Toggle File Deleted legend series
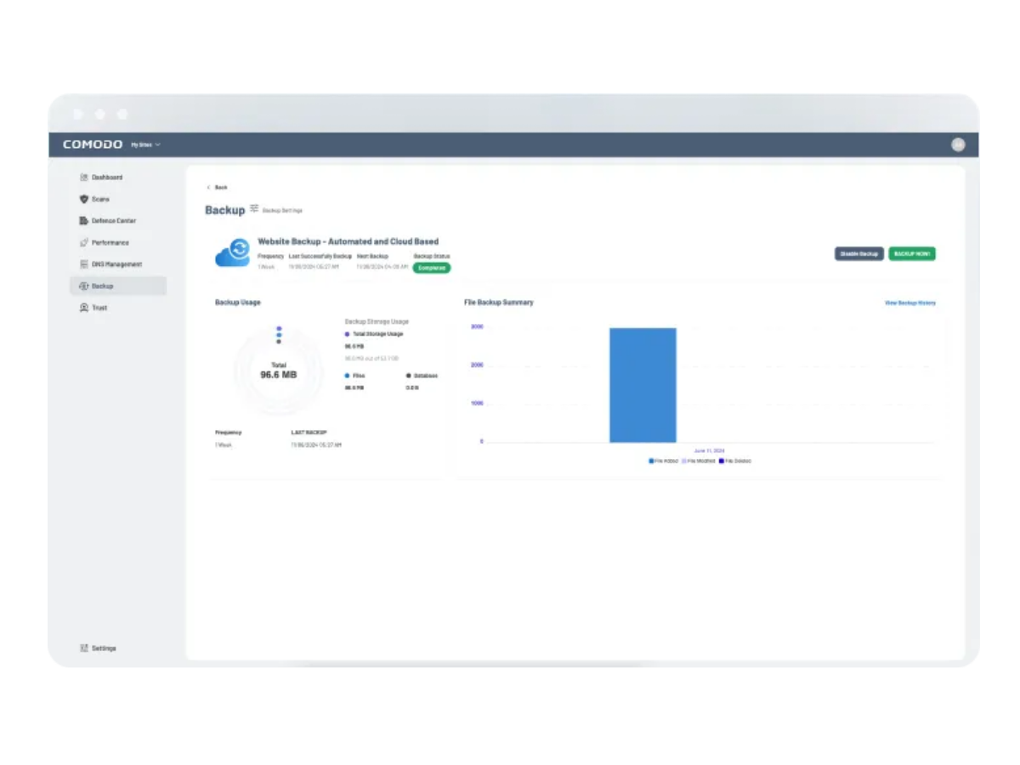The width and height of the screenshot is (1020, 765). (735, 461)
